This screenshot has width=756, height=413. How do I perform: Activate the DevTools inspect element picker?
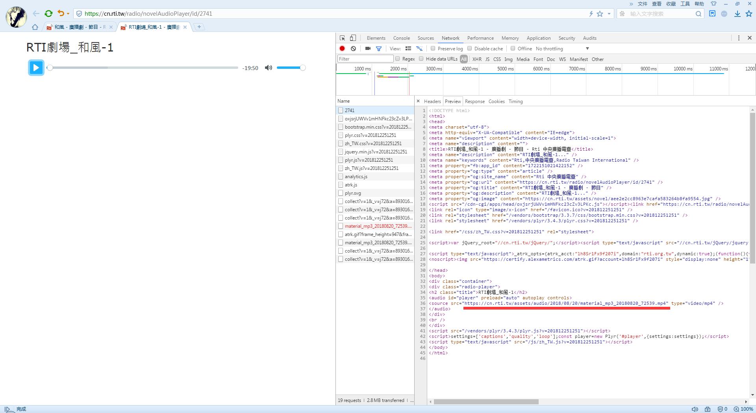[342, 38]
